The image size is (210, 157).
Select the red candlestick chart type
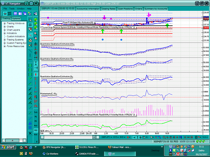36,74
